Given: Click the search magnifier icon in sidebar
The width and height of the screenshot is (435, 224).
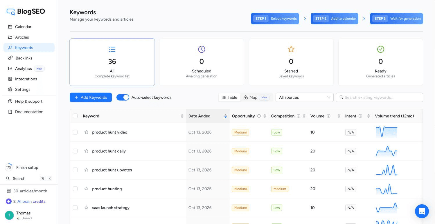Looking at the screenshot, I should coord(8,178).
